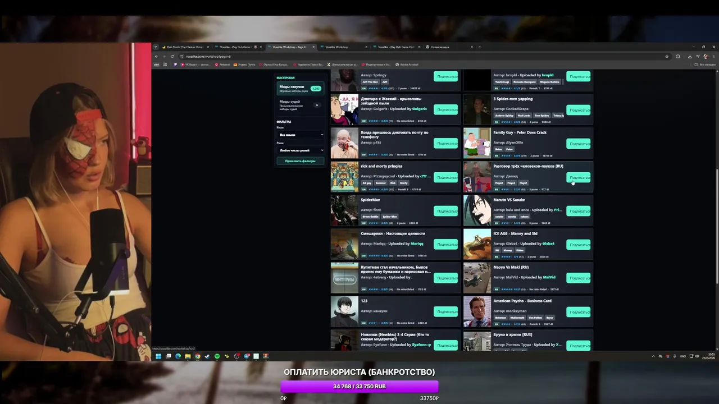Apply filters with 'Применить фильтры' button
This screenshot has height=404, width=719.
(x=301, y=161)
